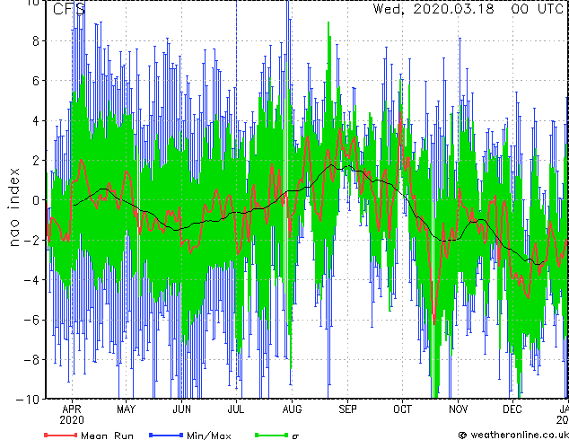Open the weatheronline.co.uk credit
569x440 pixels.
513,435
